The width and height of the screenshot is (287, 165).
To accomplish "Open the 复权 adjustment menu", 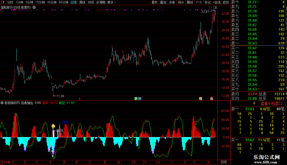I will coord(154,2).
